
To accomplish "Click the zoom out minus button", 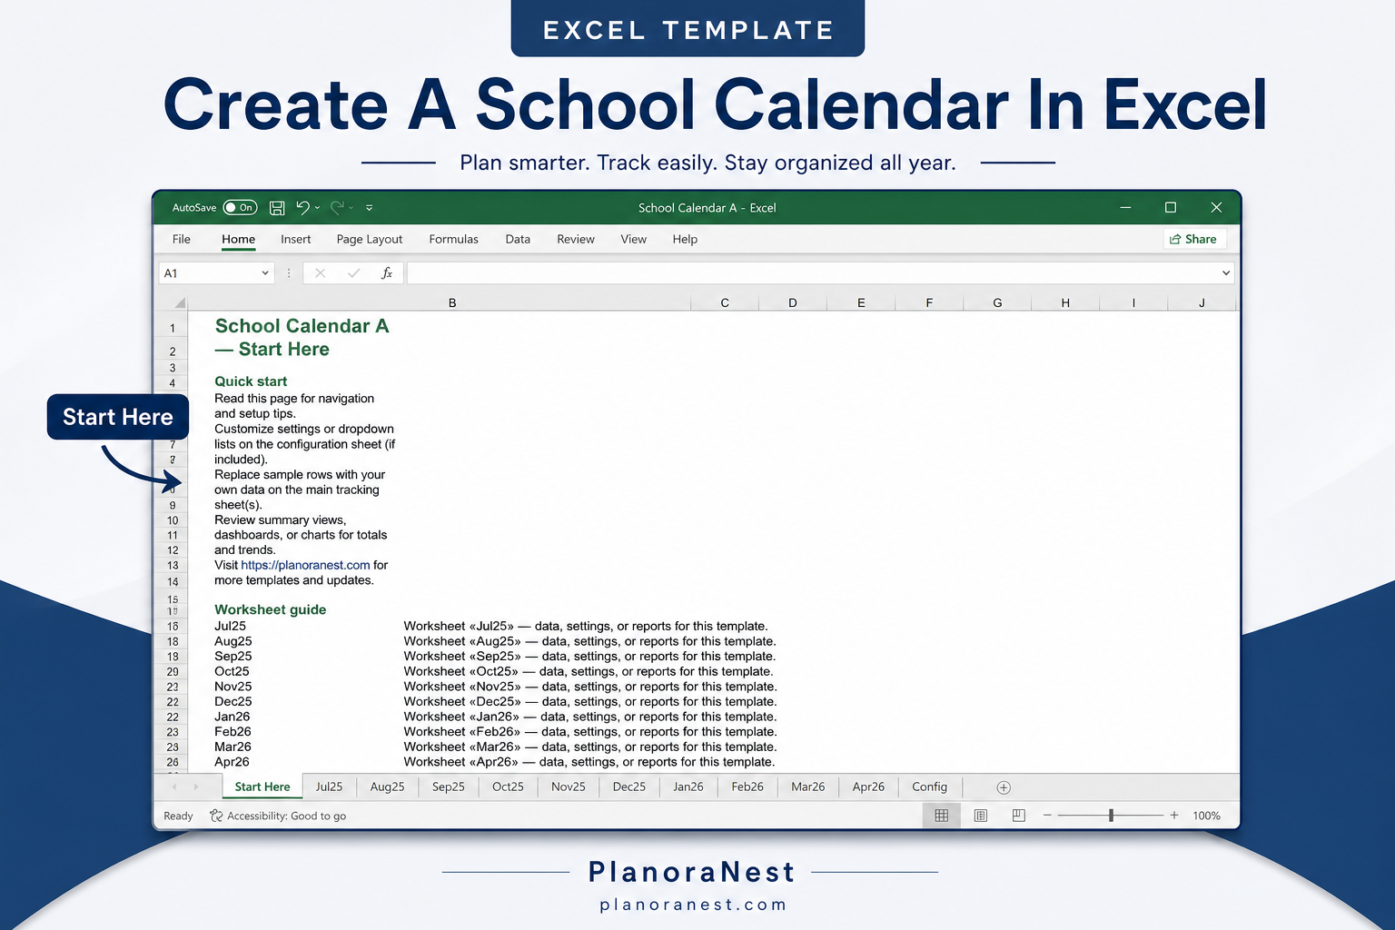I will [1047, 816].
